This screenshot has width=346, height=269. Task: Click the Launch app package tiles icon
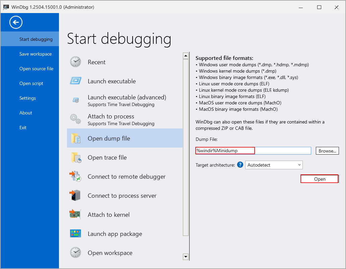(75, 233)
